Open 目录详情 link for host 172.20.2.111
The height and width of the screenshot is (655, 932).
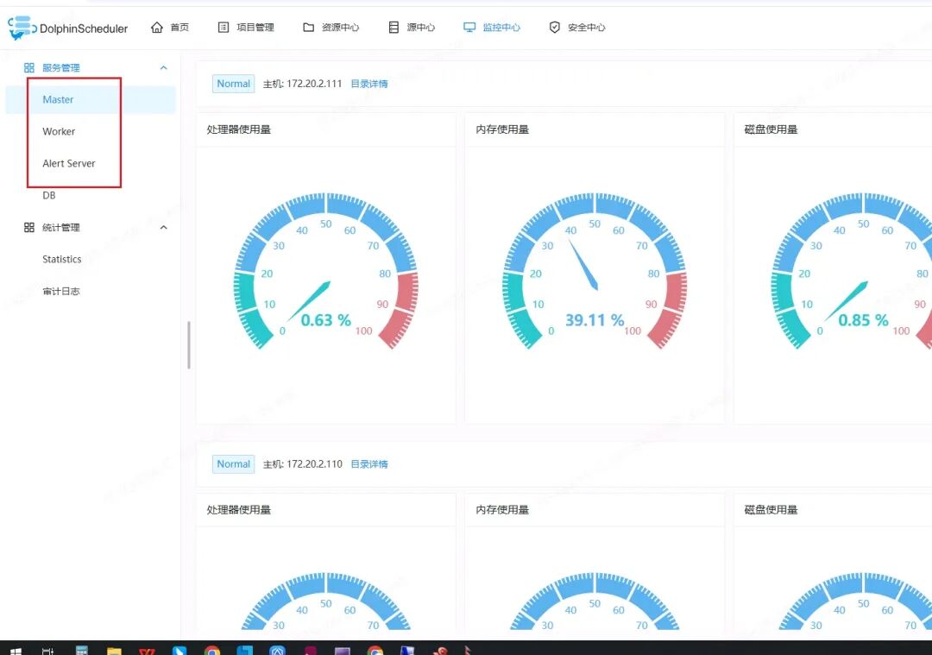click(x=369, y=84)
